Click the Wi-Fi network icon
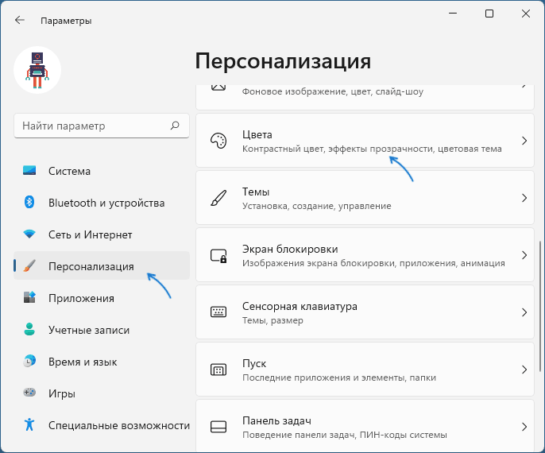 pyautogui.click(x=29, y=234)
